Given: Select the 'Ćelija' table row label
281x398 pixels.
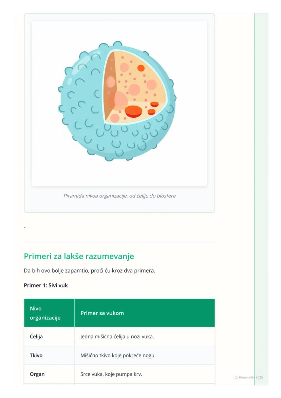Looking at the screenshot, I should tap(36, 337).
